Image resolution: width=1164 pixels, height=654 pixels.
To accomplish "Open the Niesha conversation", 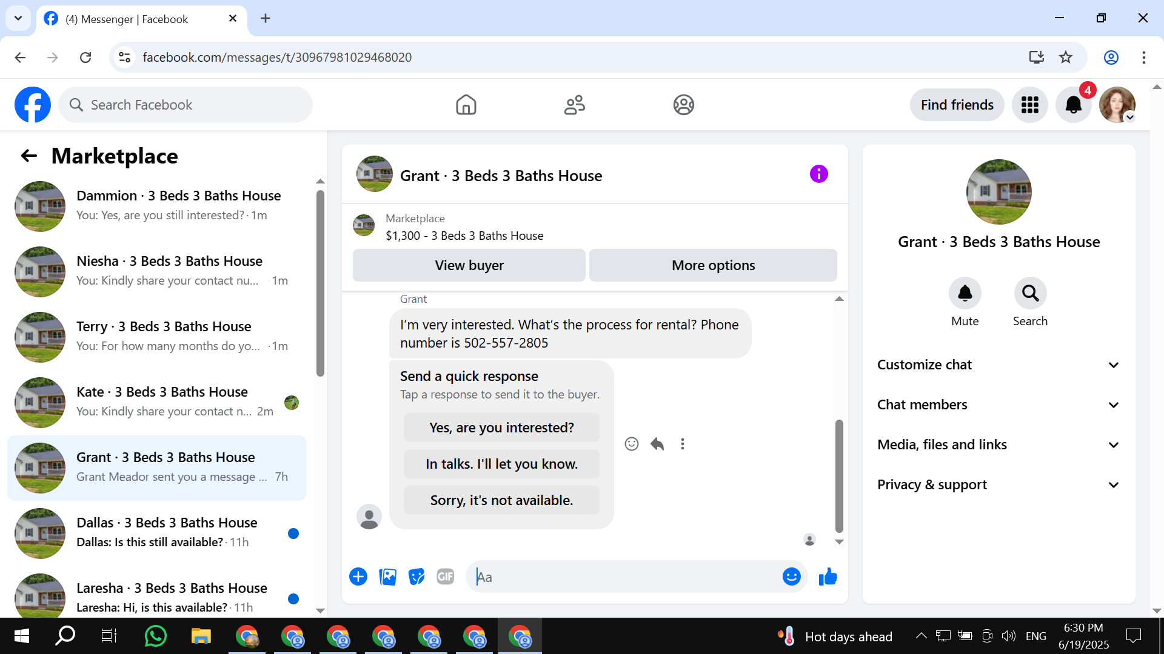I will click(x=157, y=272).
